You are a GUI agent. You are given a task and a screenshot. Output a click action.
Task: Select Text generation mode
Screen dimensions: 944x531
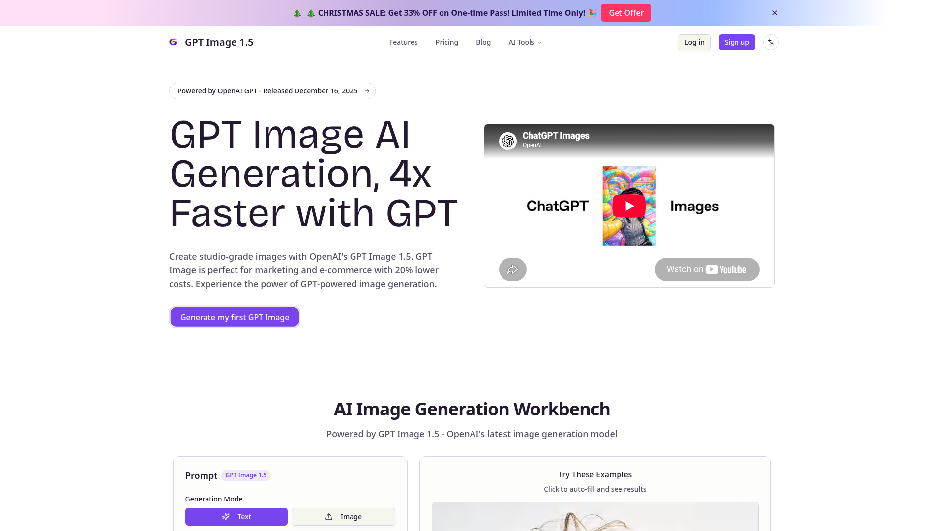236,517
